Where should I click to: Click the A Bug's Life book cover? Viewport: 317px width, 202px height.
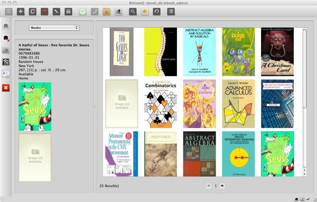point(238,52)
